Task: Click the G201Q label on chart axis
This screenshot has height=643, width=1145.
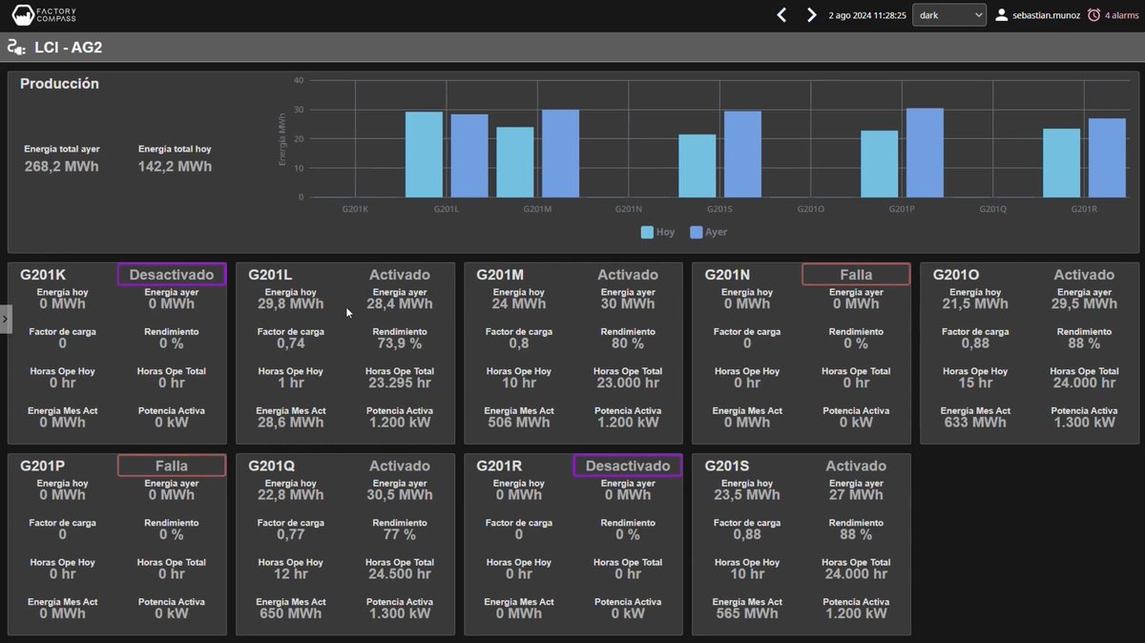Action: pos(993,209)
